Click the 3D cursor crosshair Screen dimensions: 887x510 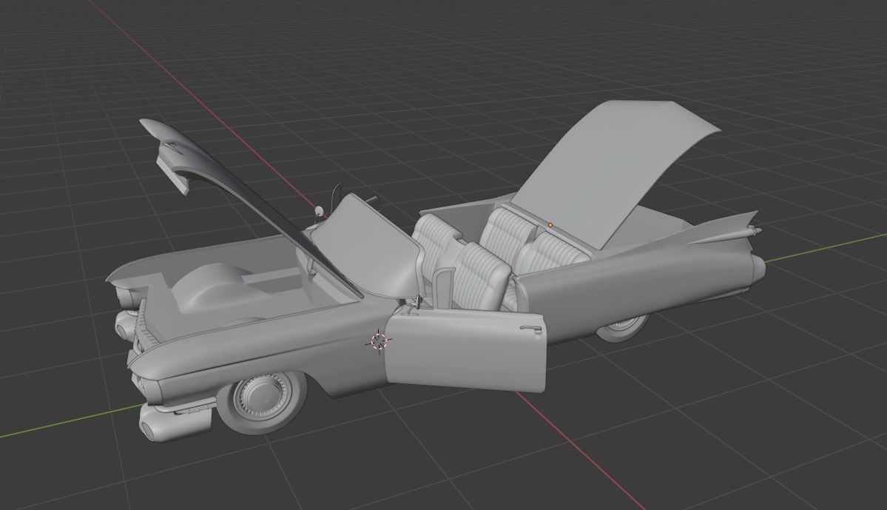pos(379,341)
